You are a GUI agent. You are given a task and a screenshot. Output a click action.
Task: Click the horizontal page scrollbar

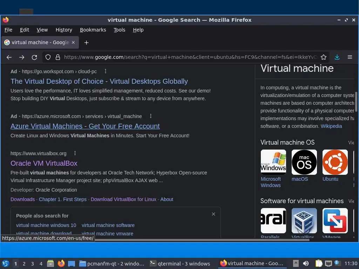[202, 240]
